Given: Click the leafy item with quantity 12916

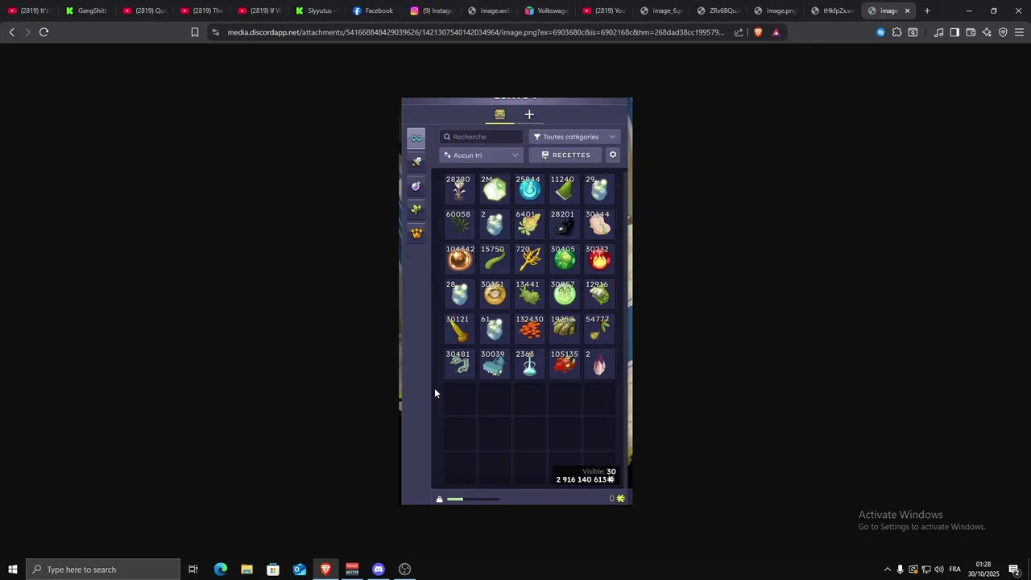Looking at the screenshot, I should click(x=599, y=294).
